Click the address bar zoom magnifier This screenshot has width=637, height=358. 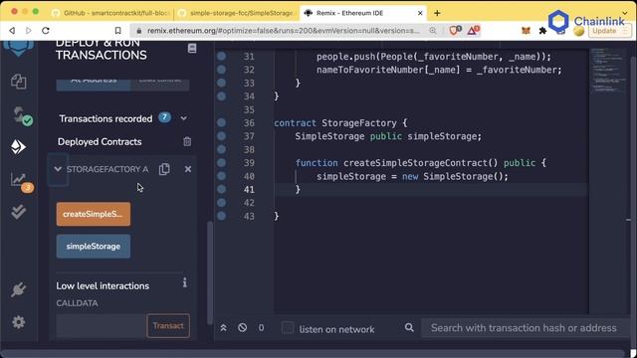[433, 31]
